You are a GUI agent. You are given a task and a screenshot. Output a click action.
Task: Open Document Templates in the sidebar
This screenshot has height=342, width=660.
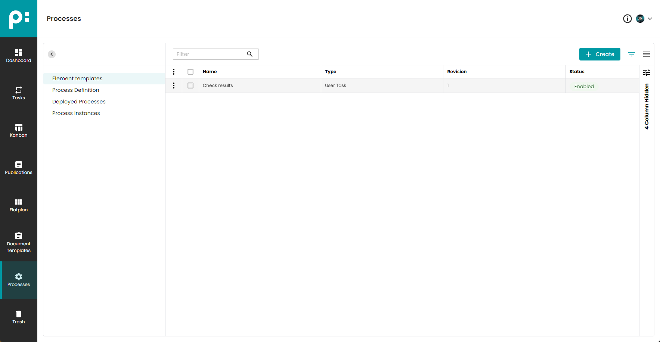tap(19, 242)
